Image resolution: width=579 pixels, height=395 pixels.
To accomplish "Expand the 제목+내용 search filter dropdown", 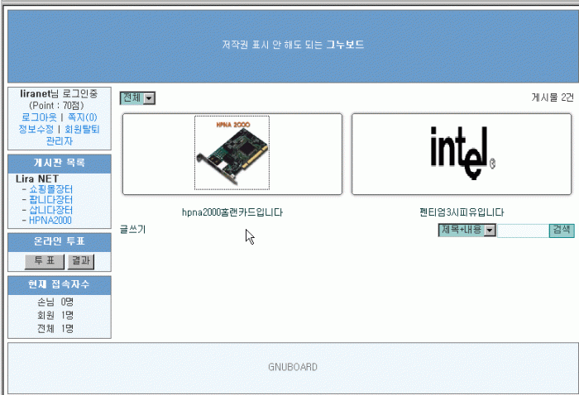I will 467,230.
